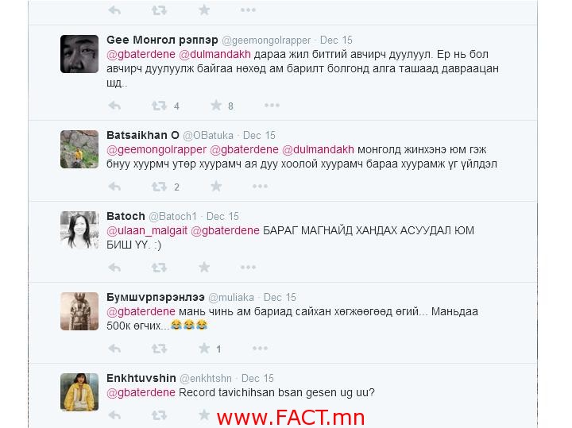Open Enkhtuvshin's profile avatar
The height and width of the screenshot is (428, 572).
point(79,392)
